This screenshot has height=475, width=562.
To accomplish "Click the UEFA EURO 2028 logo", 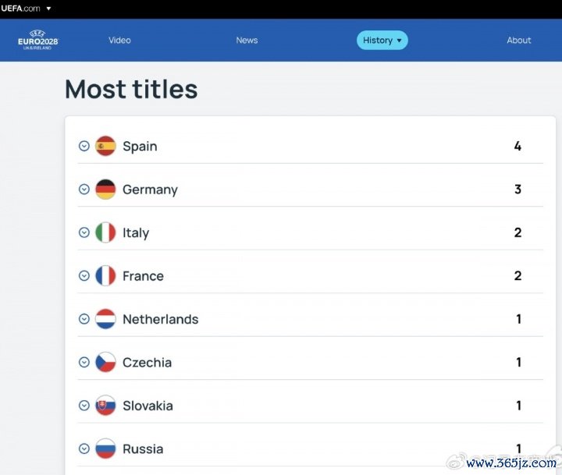I will (37, 40).
